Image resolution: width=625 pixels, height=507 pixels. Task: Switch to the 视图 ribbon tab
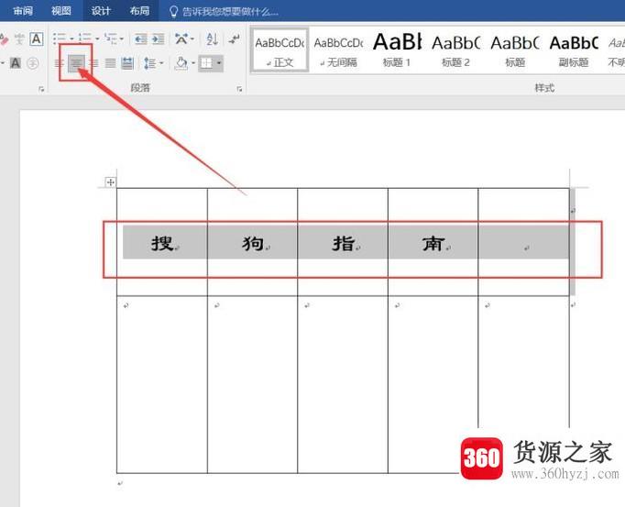[61, 11]
